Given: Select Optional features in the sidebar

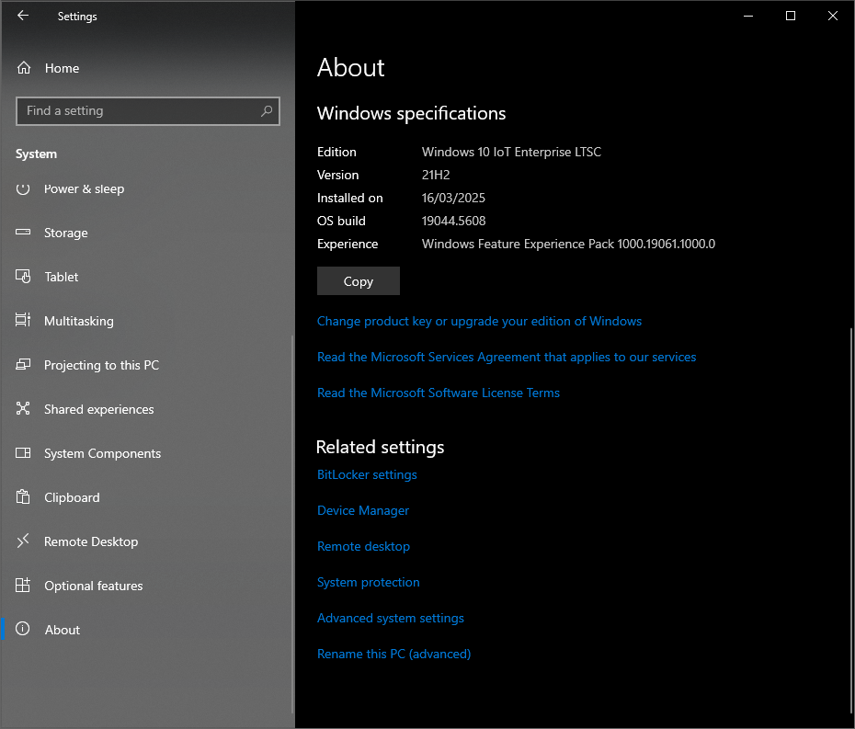Looking at the screenshot, I should (x=93, y=586).
